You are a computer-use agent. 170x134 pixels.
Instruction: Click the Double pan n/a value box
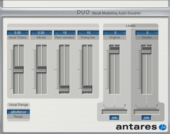(146, 118)
